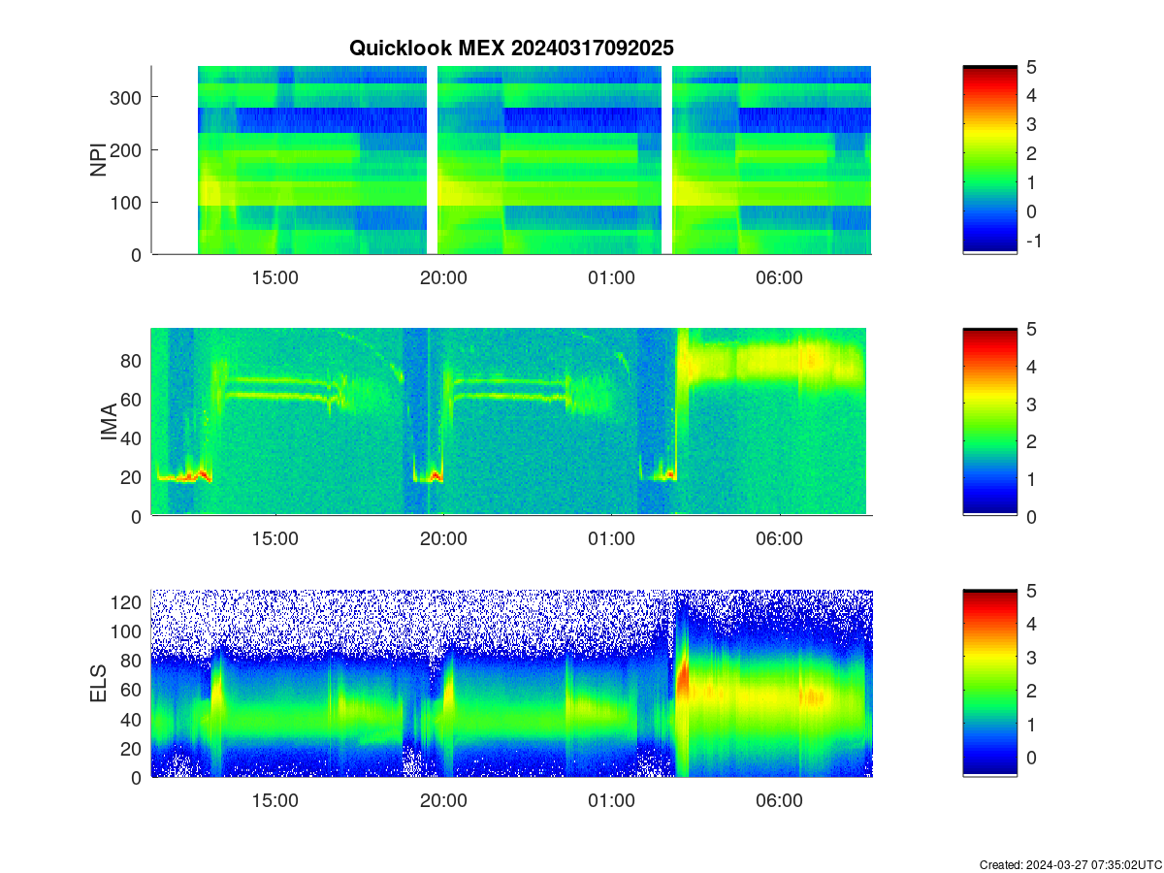Click the 01:00 tick under NPI plot
Screen dimensions: 1164x873
click(x=611, y=277)
